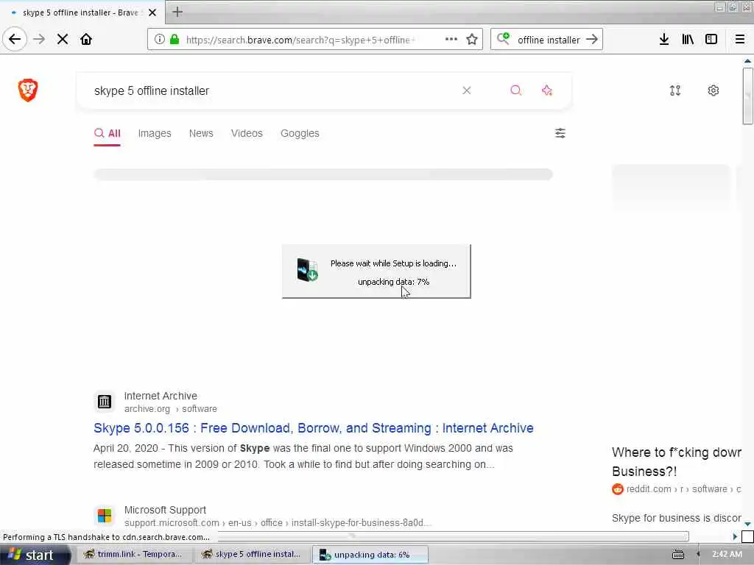The width and height of the screenshot is (754, 565).
Task: Switch to the Images tab
Action: [x=155, y=133]
